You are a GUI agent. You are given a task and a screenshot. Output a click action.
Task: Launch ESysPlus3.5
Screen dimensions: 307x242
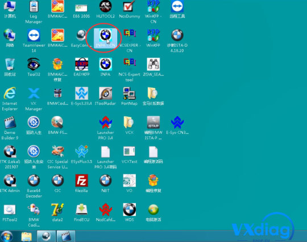point(81,154)
